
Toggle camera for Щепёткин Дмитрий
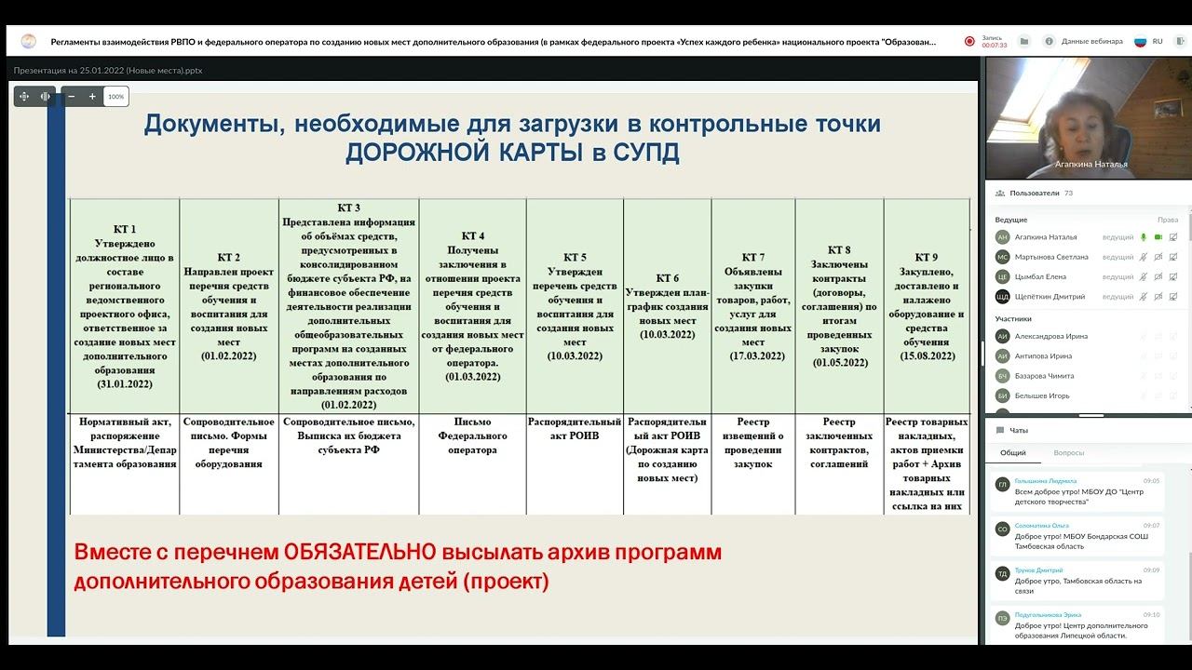click(x=1158, y=297)
